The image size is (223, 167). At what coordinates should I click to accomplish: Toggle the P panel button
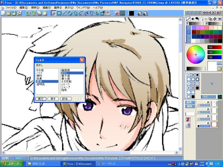click(187, 13)
